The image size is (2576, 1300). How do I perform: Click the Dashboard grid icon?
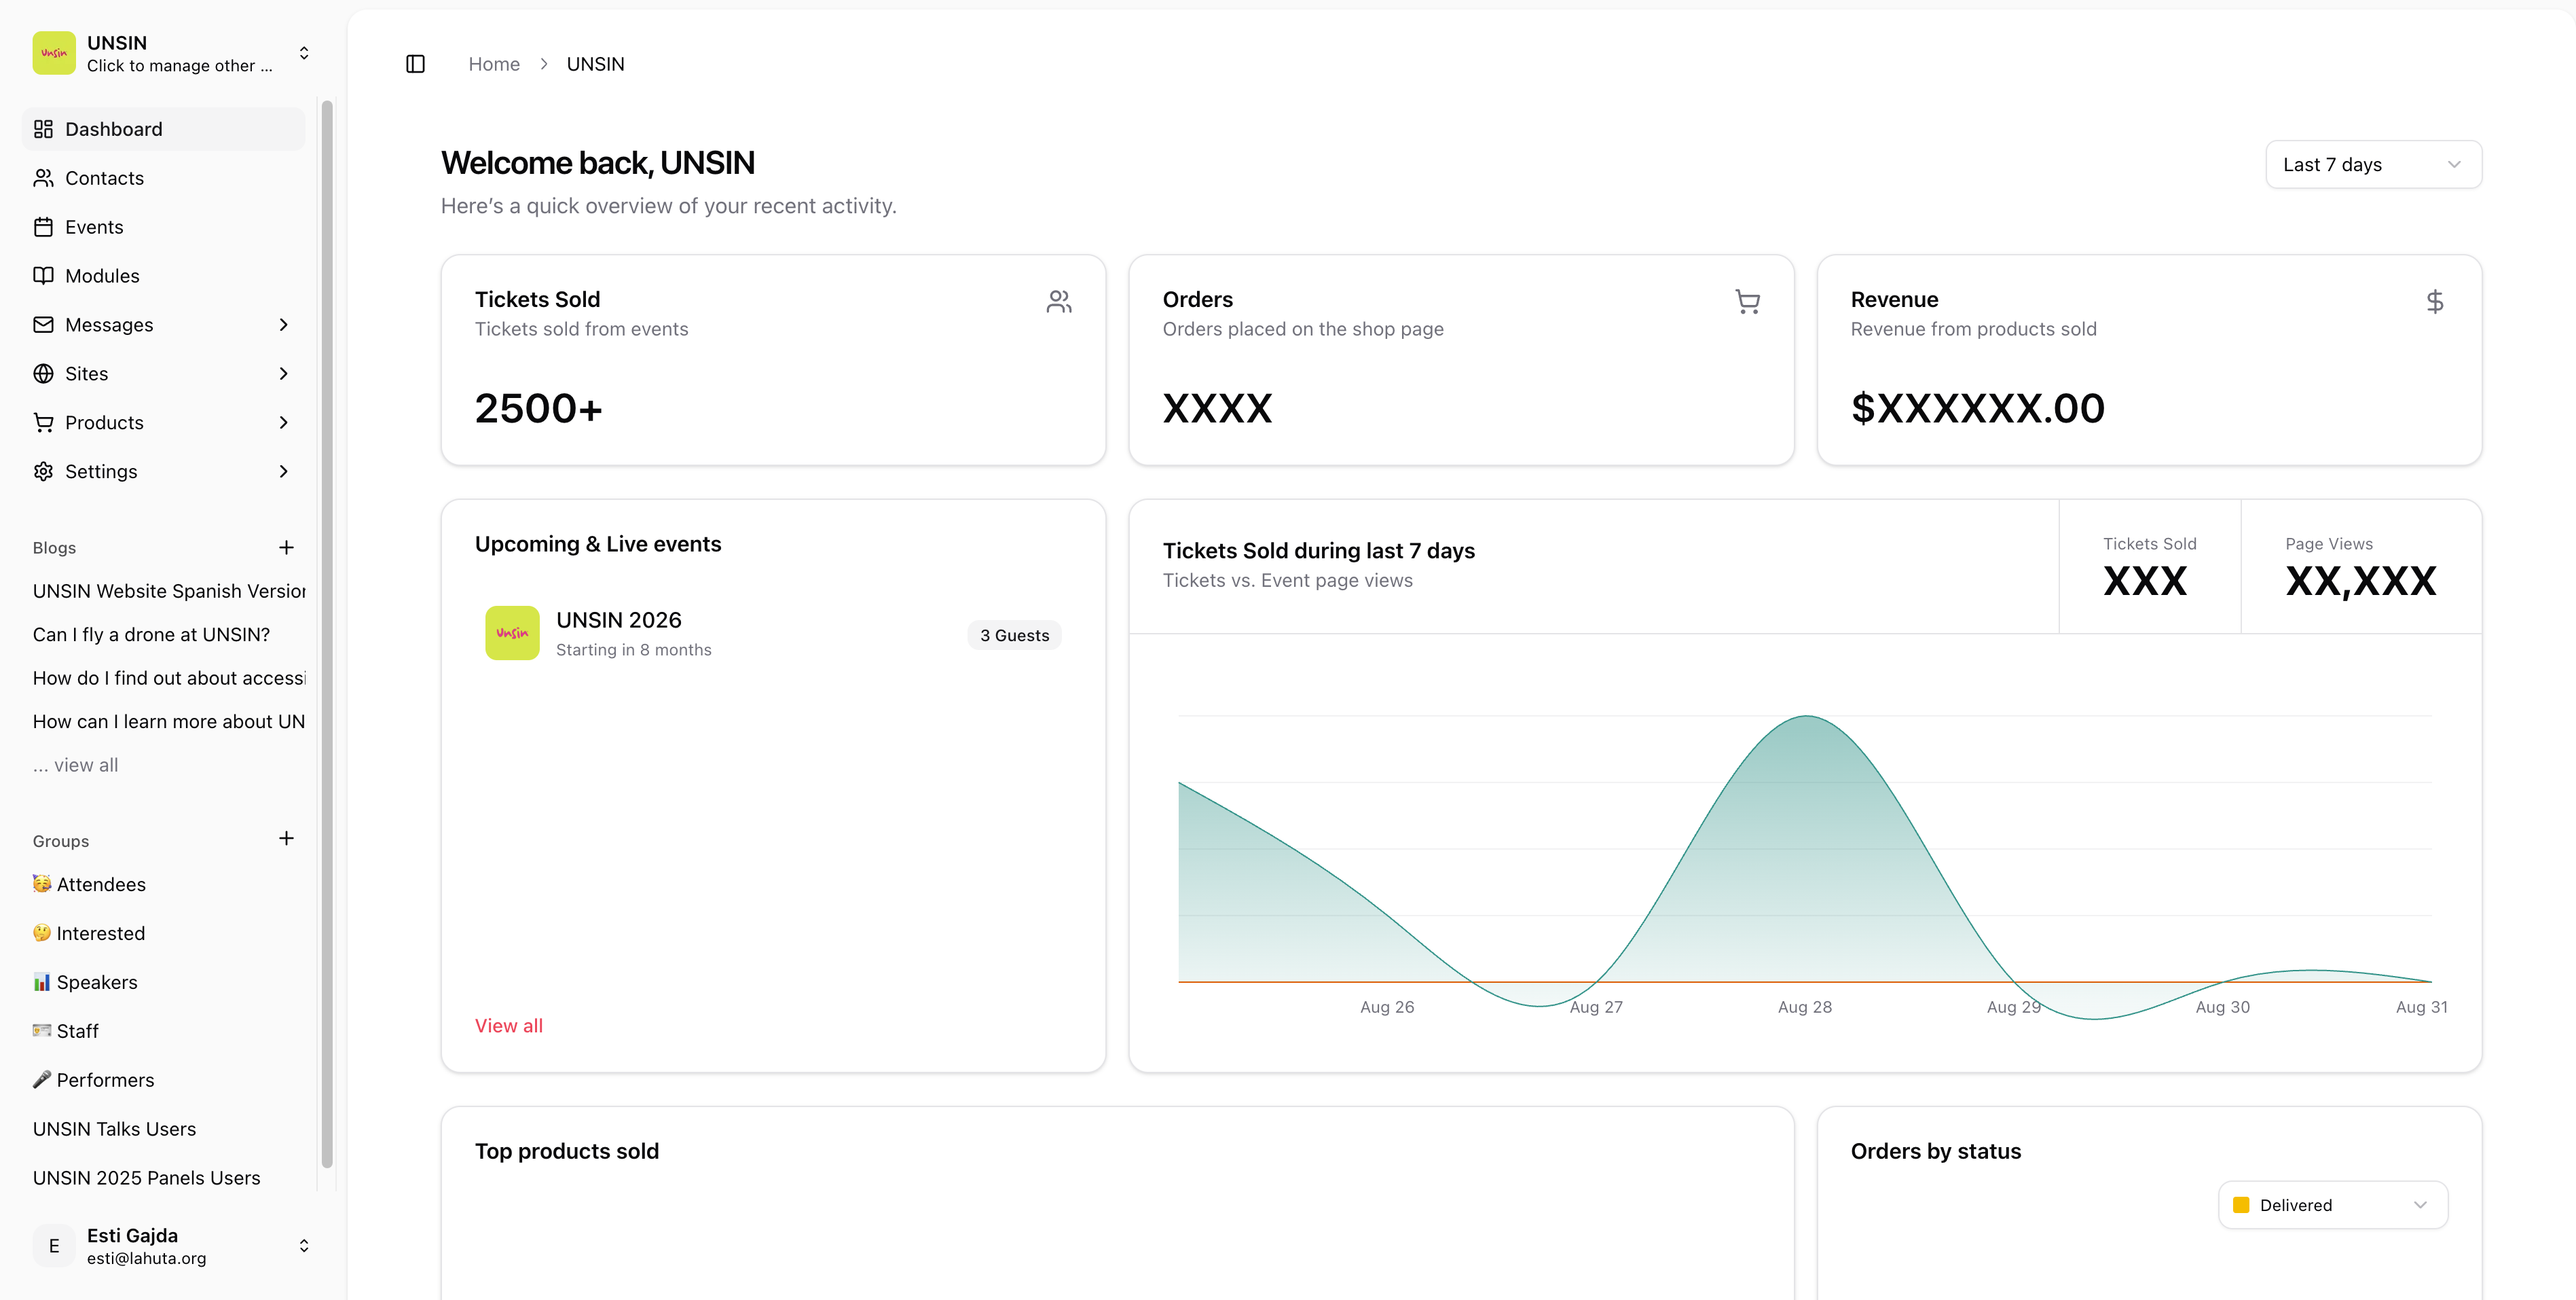[43, 129]
